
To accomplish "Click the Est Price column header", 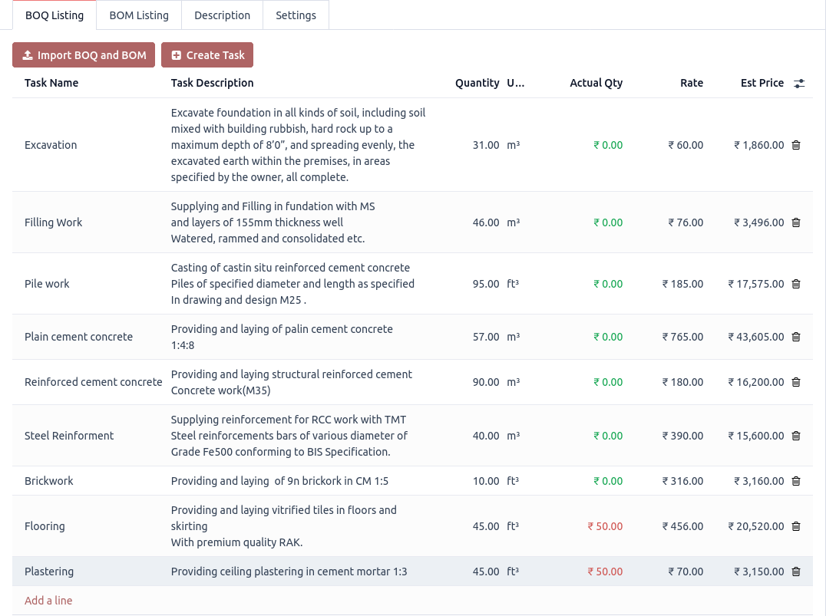I will (x=762, y=83).
